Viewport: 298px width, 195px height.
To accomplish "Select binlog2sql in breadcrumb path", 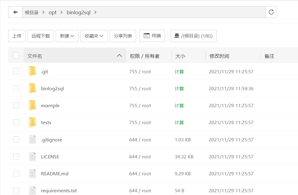I will point(79,12).
